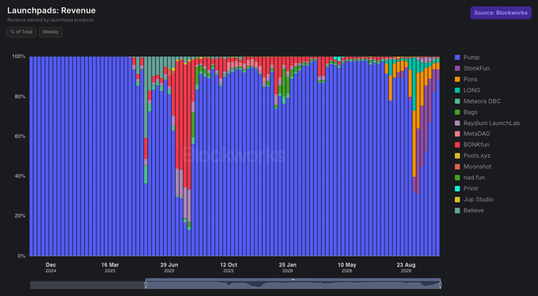Click the 10 May 2026 x-axis label

[347, 268]
